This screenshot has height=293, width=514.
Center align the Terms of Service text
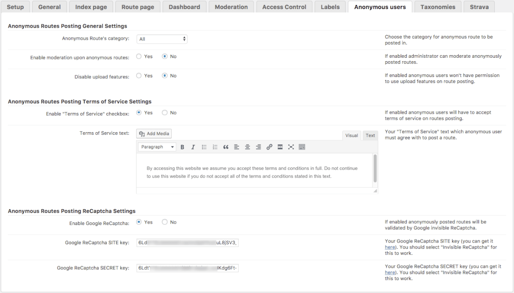(x=248, y=147)
